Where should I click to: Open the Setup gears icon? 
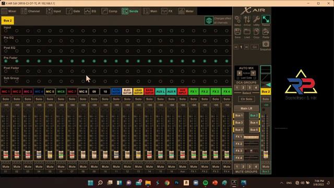pyautogui.click(x=237, y=20)
